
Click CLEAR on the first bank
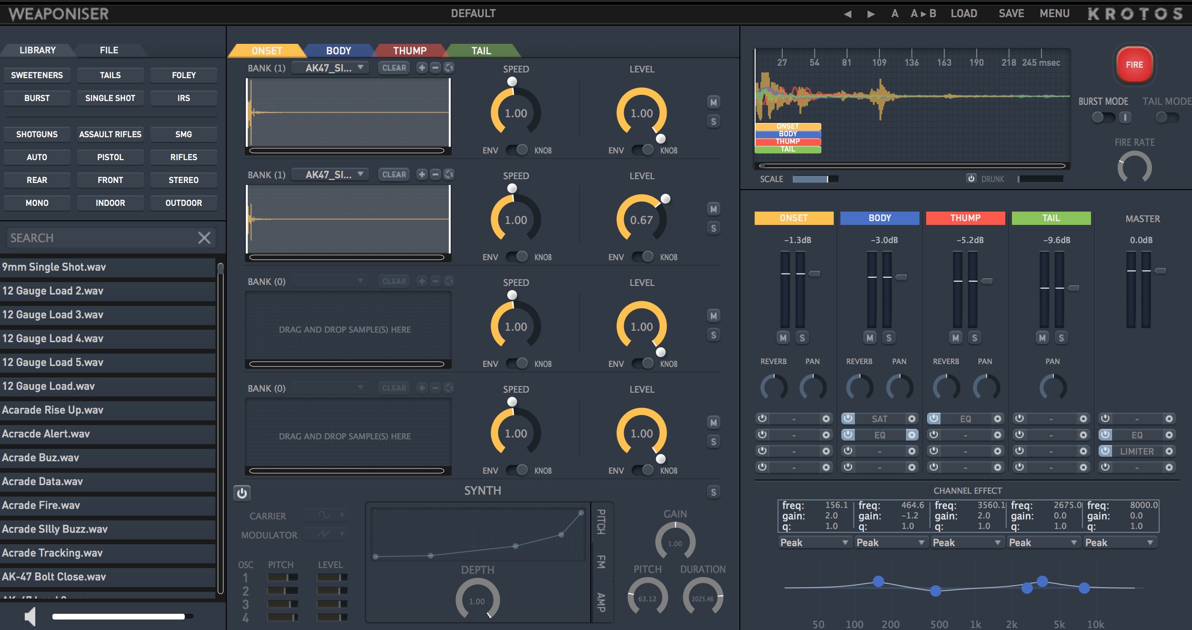394,68
